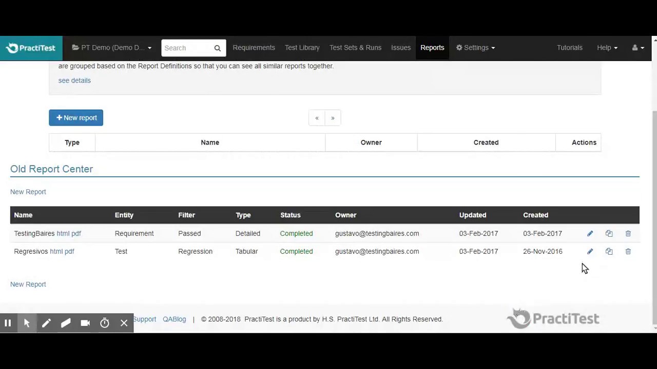
Task: Click the PractiTest logo in navbar
Action: point(31,48)
